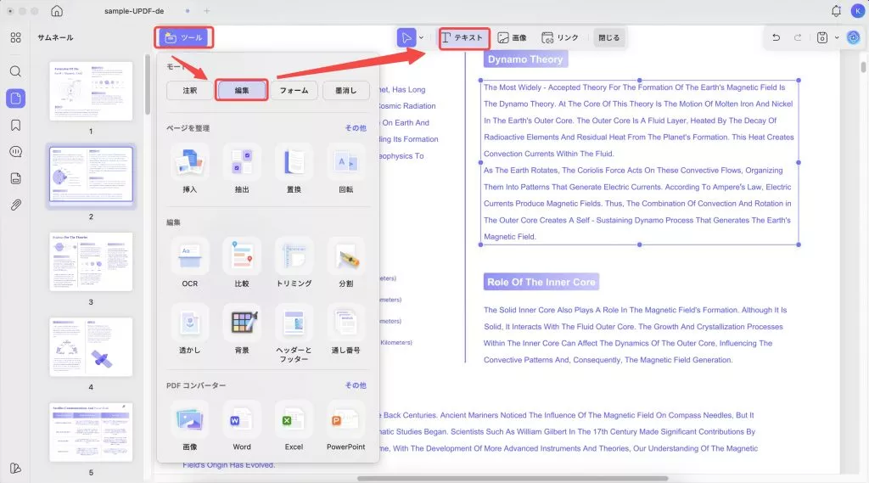Open the 透かし watermark tool
The width and height of the screenshot is (869, 483).
tap(189, 323)
